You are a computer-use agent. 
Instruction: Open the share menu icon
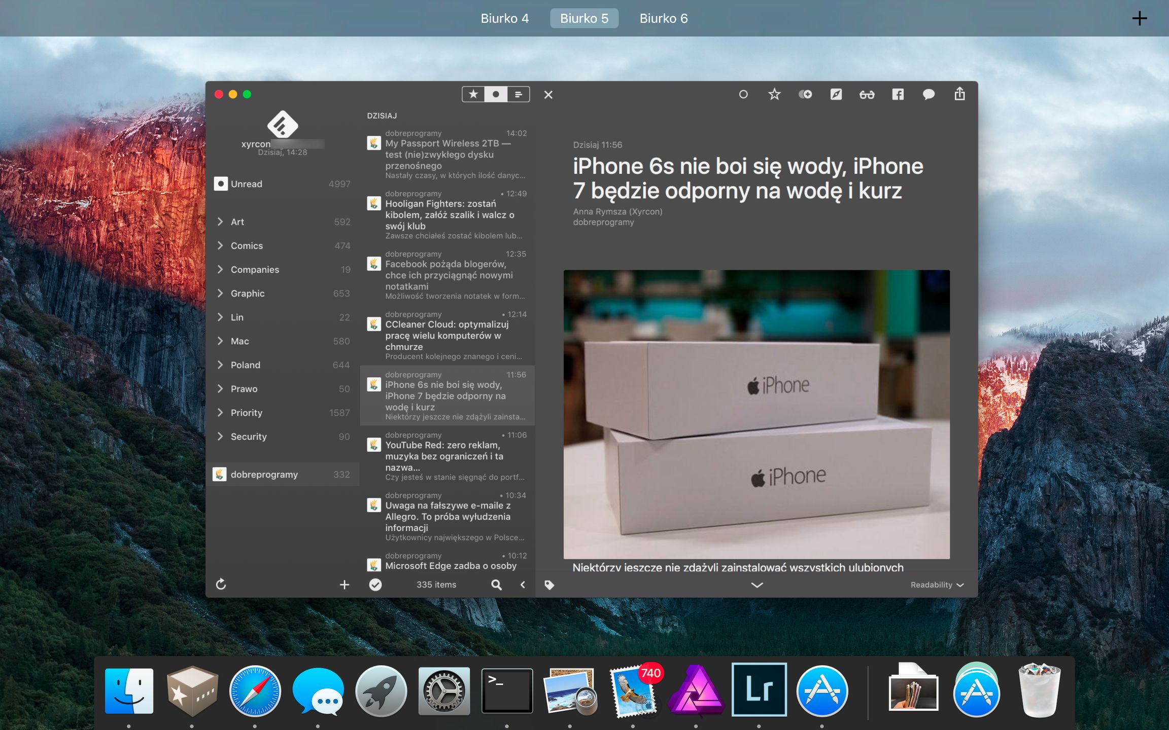(959, 94)
